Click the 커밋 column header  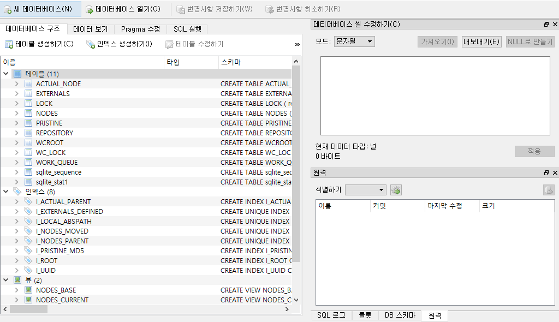coord(397,206)
